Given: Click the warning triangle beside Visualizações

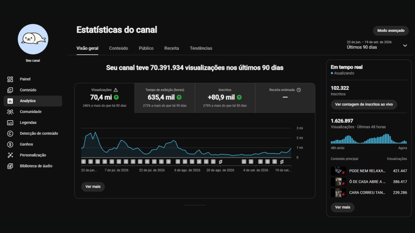Looking at the screenshot, I should pyautogui.click(x=116, y=90).
